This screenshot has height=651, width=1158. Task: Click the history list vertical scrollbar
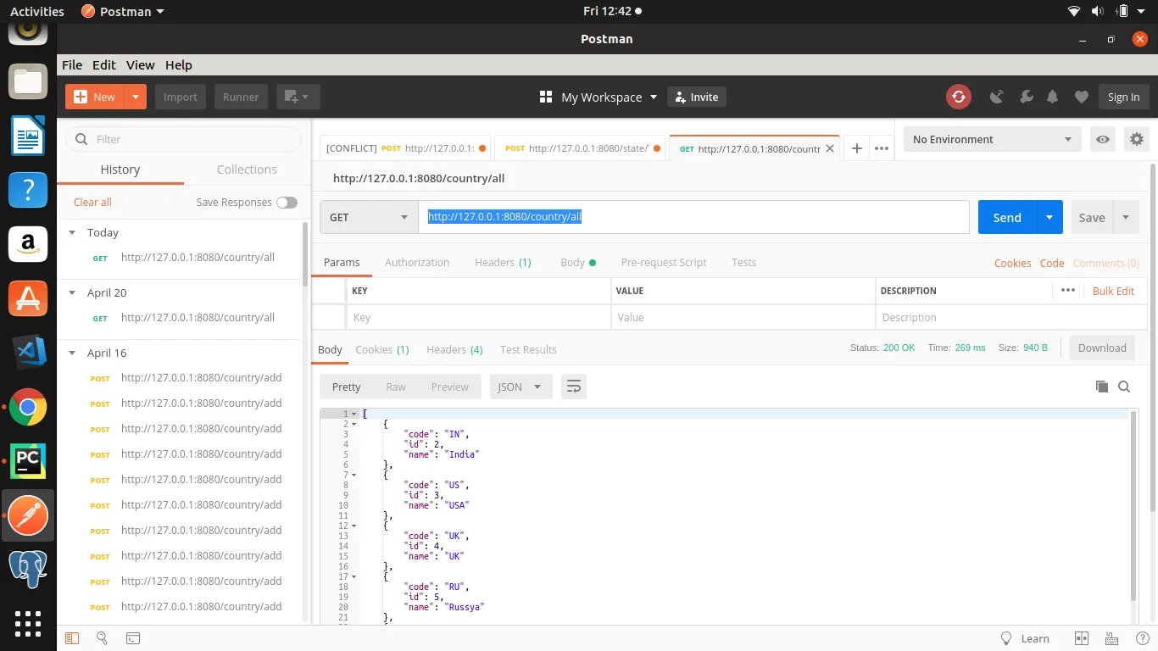point(305,253)
